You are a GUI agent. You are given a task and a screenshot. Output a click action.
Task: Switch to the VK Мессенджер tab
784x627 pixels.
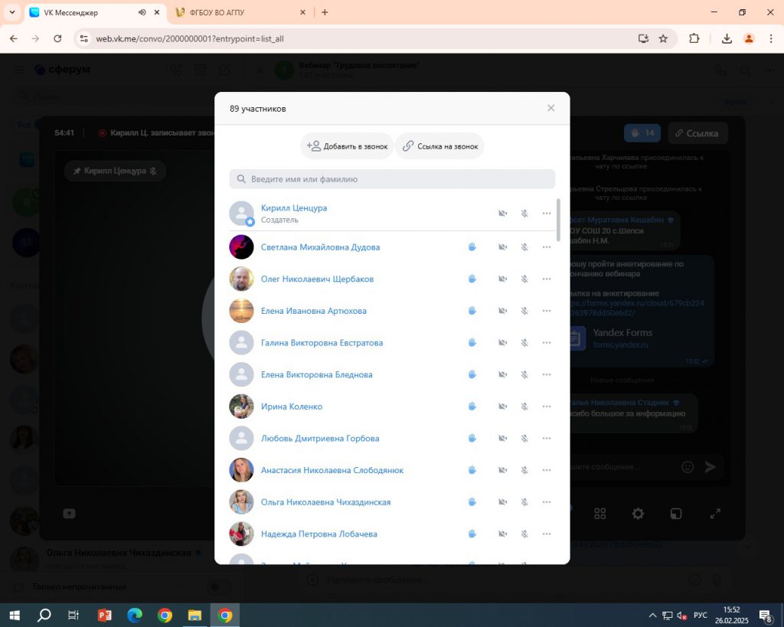tap(84, 12)
